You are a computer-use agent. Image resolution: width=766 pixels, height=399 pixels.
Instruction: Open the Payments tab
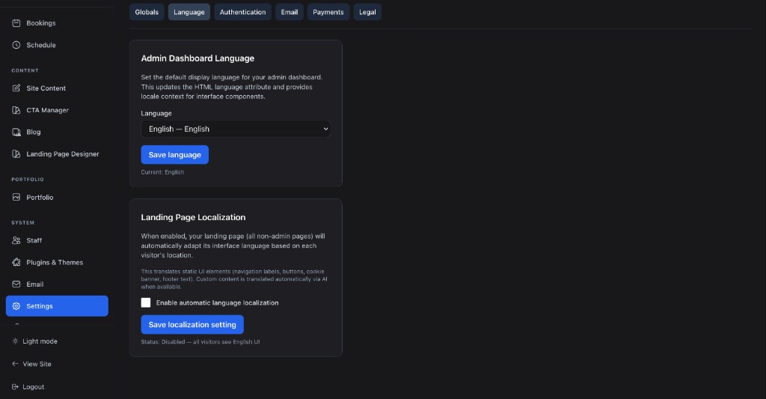point(328,12)
